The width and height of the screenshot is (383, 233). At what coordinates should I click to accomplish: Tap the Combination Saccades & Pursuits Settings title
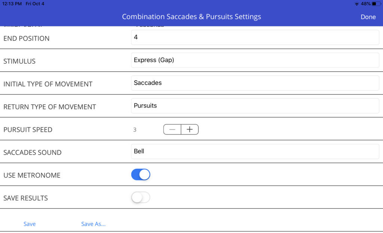pyautogui.click(x=191, y=16)
